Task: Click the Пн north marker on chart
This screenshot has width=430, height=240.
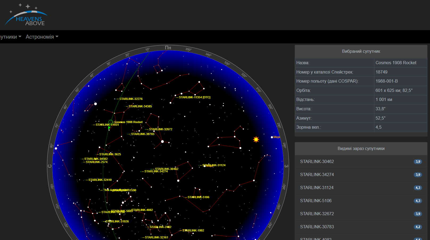Action: pyautogui.click(x=168, y=48)
